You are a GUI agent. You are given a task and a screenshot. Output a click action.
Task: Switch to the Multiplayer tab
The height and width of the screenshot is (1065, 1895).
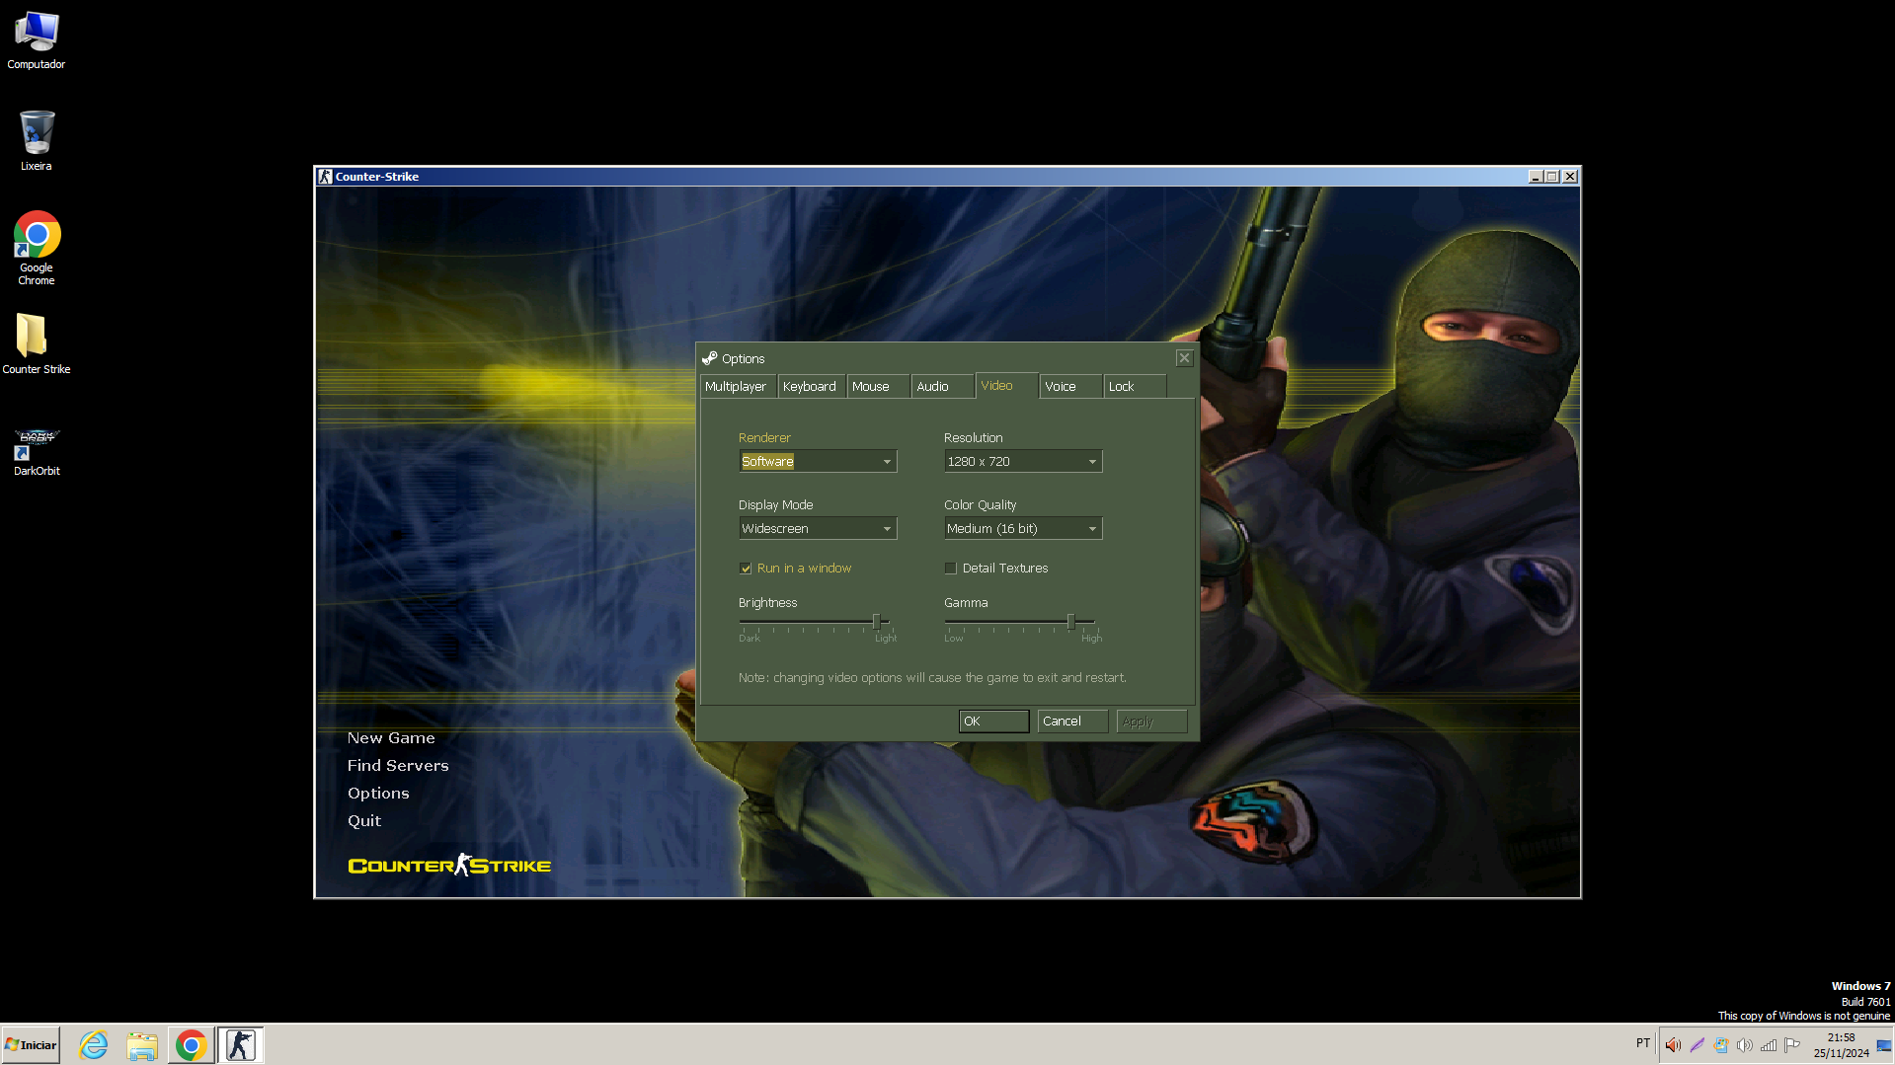pyautogui.click(x=737, y=386)
